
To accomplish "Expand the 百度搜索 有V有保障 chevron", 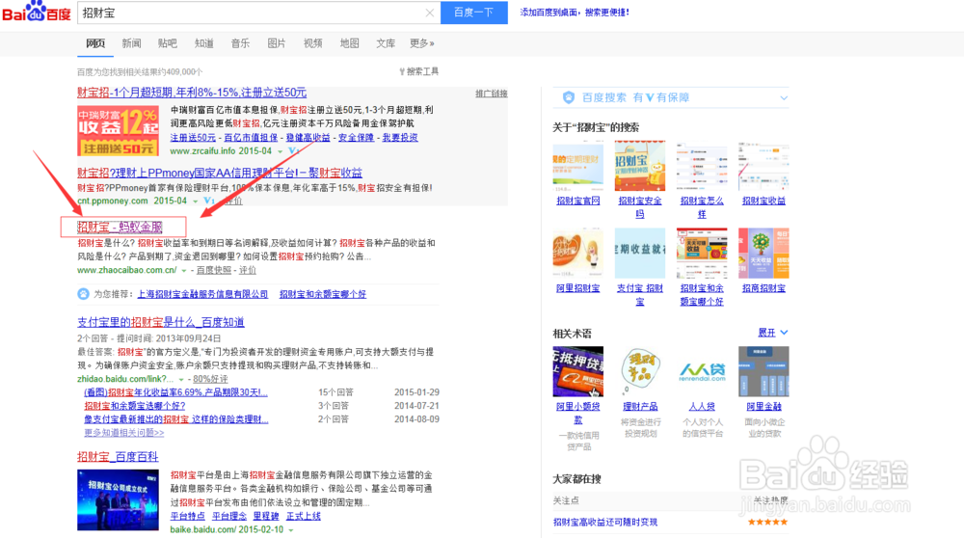I will click(784, 97).
